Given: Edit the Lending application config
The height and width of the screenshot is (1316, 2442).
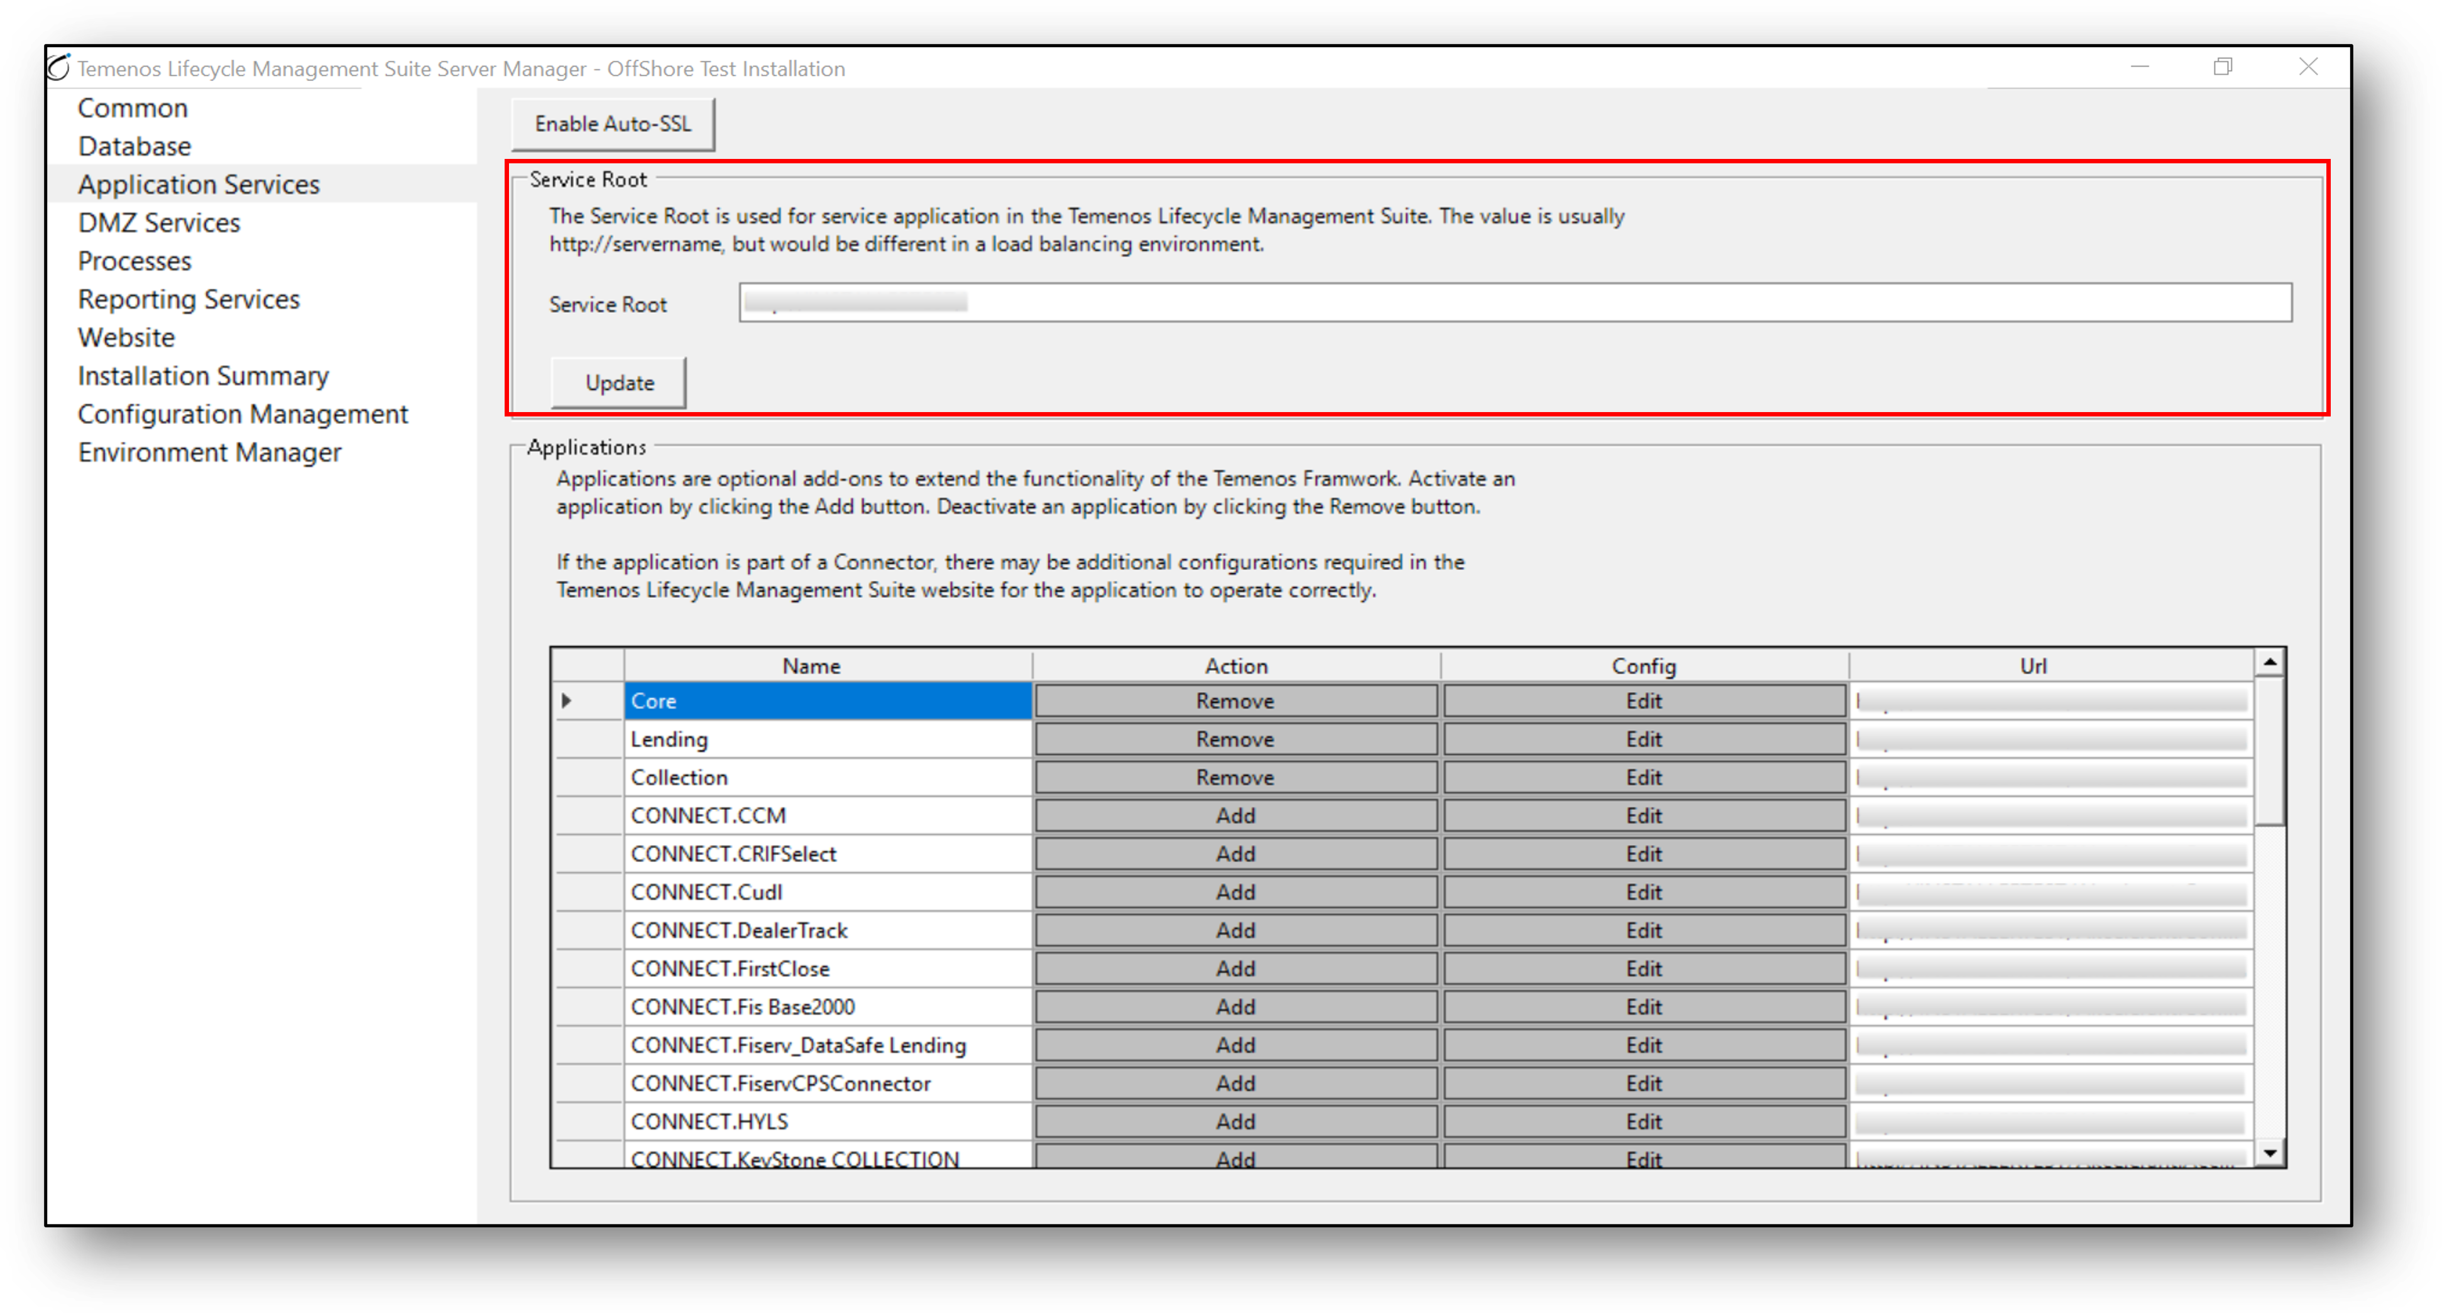Looking at the screenshot, I should pyautogui.click(x=1644, y=739).
